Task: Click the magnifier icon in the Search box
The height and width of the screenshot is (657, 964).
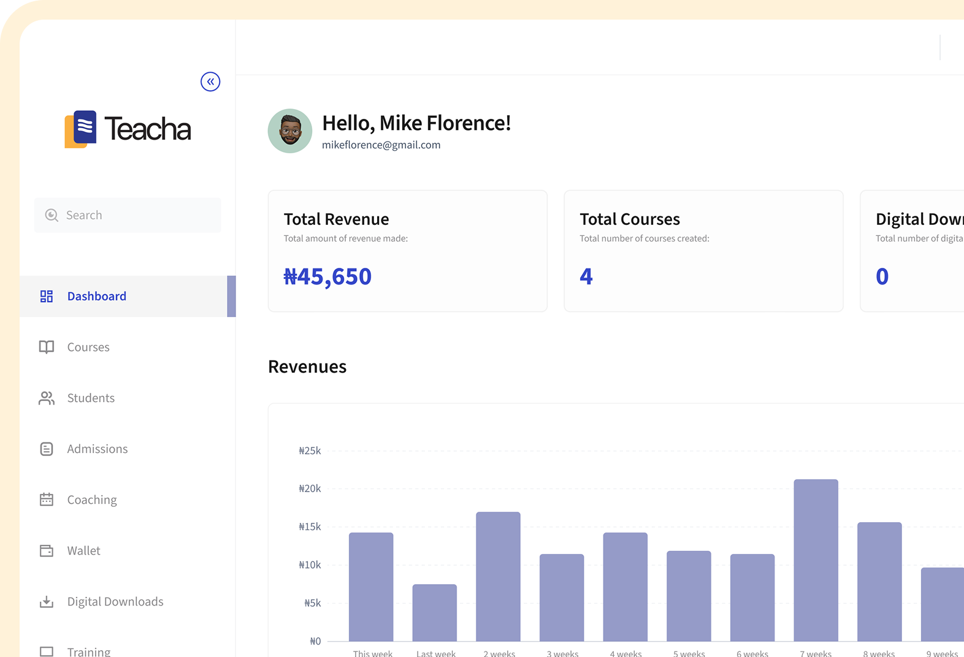Action: 52,215
